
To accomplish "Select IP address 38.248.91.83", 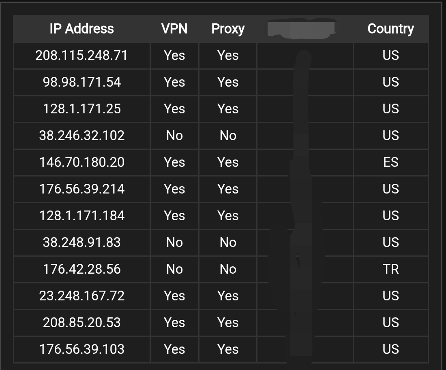I will tap(81, 242).
